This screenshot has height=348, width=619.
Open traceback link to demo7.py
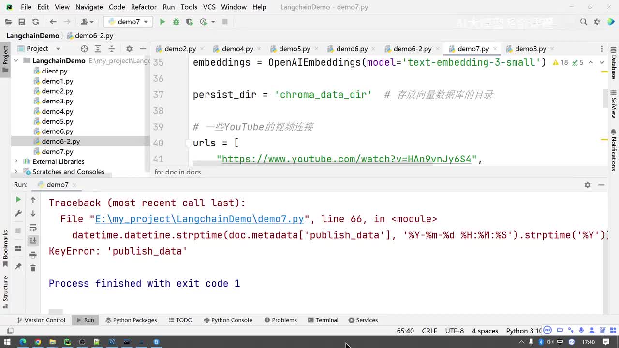(199, 219)
